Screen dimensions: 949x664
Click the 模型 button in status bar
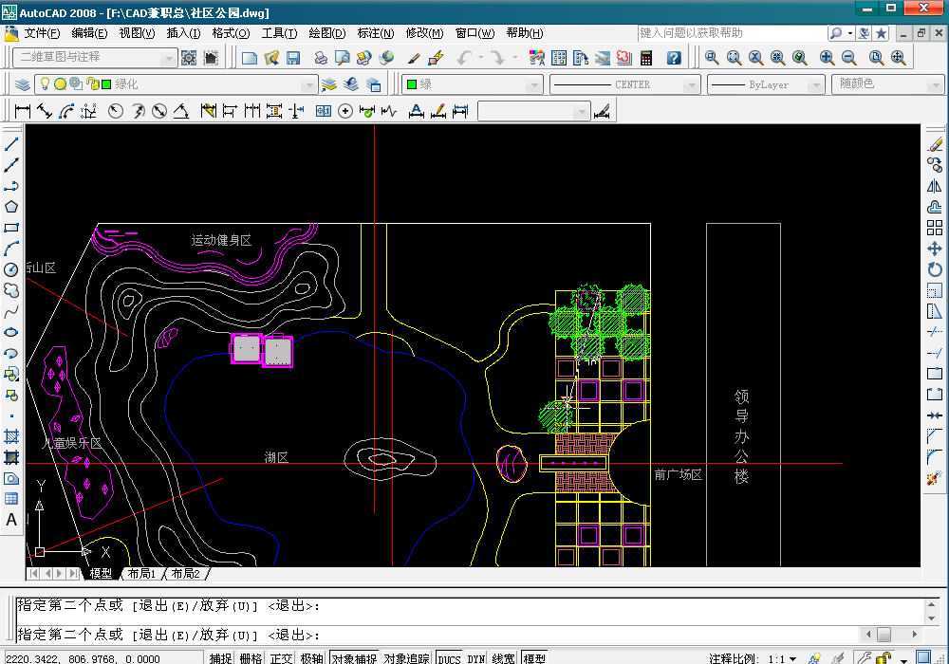point(534,658)
